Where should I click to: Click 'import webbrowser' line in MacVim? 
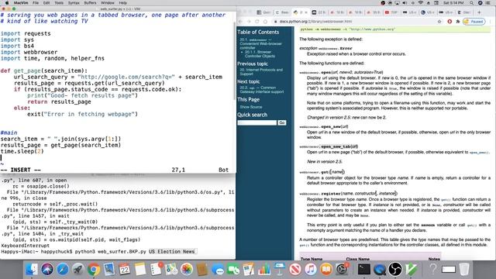coord(29,52)
